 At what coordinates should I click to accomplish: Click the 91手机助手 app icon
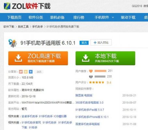coord(13,43)
